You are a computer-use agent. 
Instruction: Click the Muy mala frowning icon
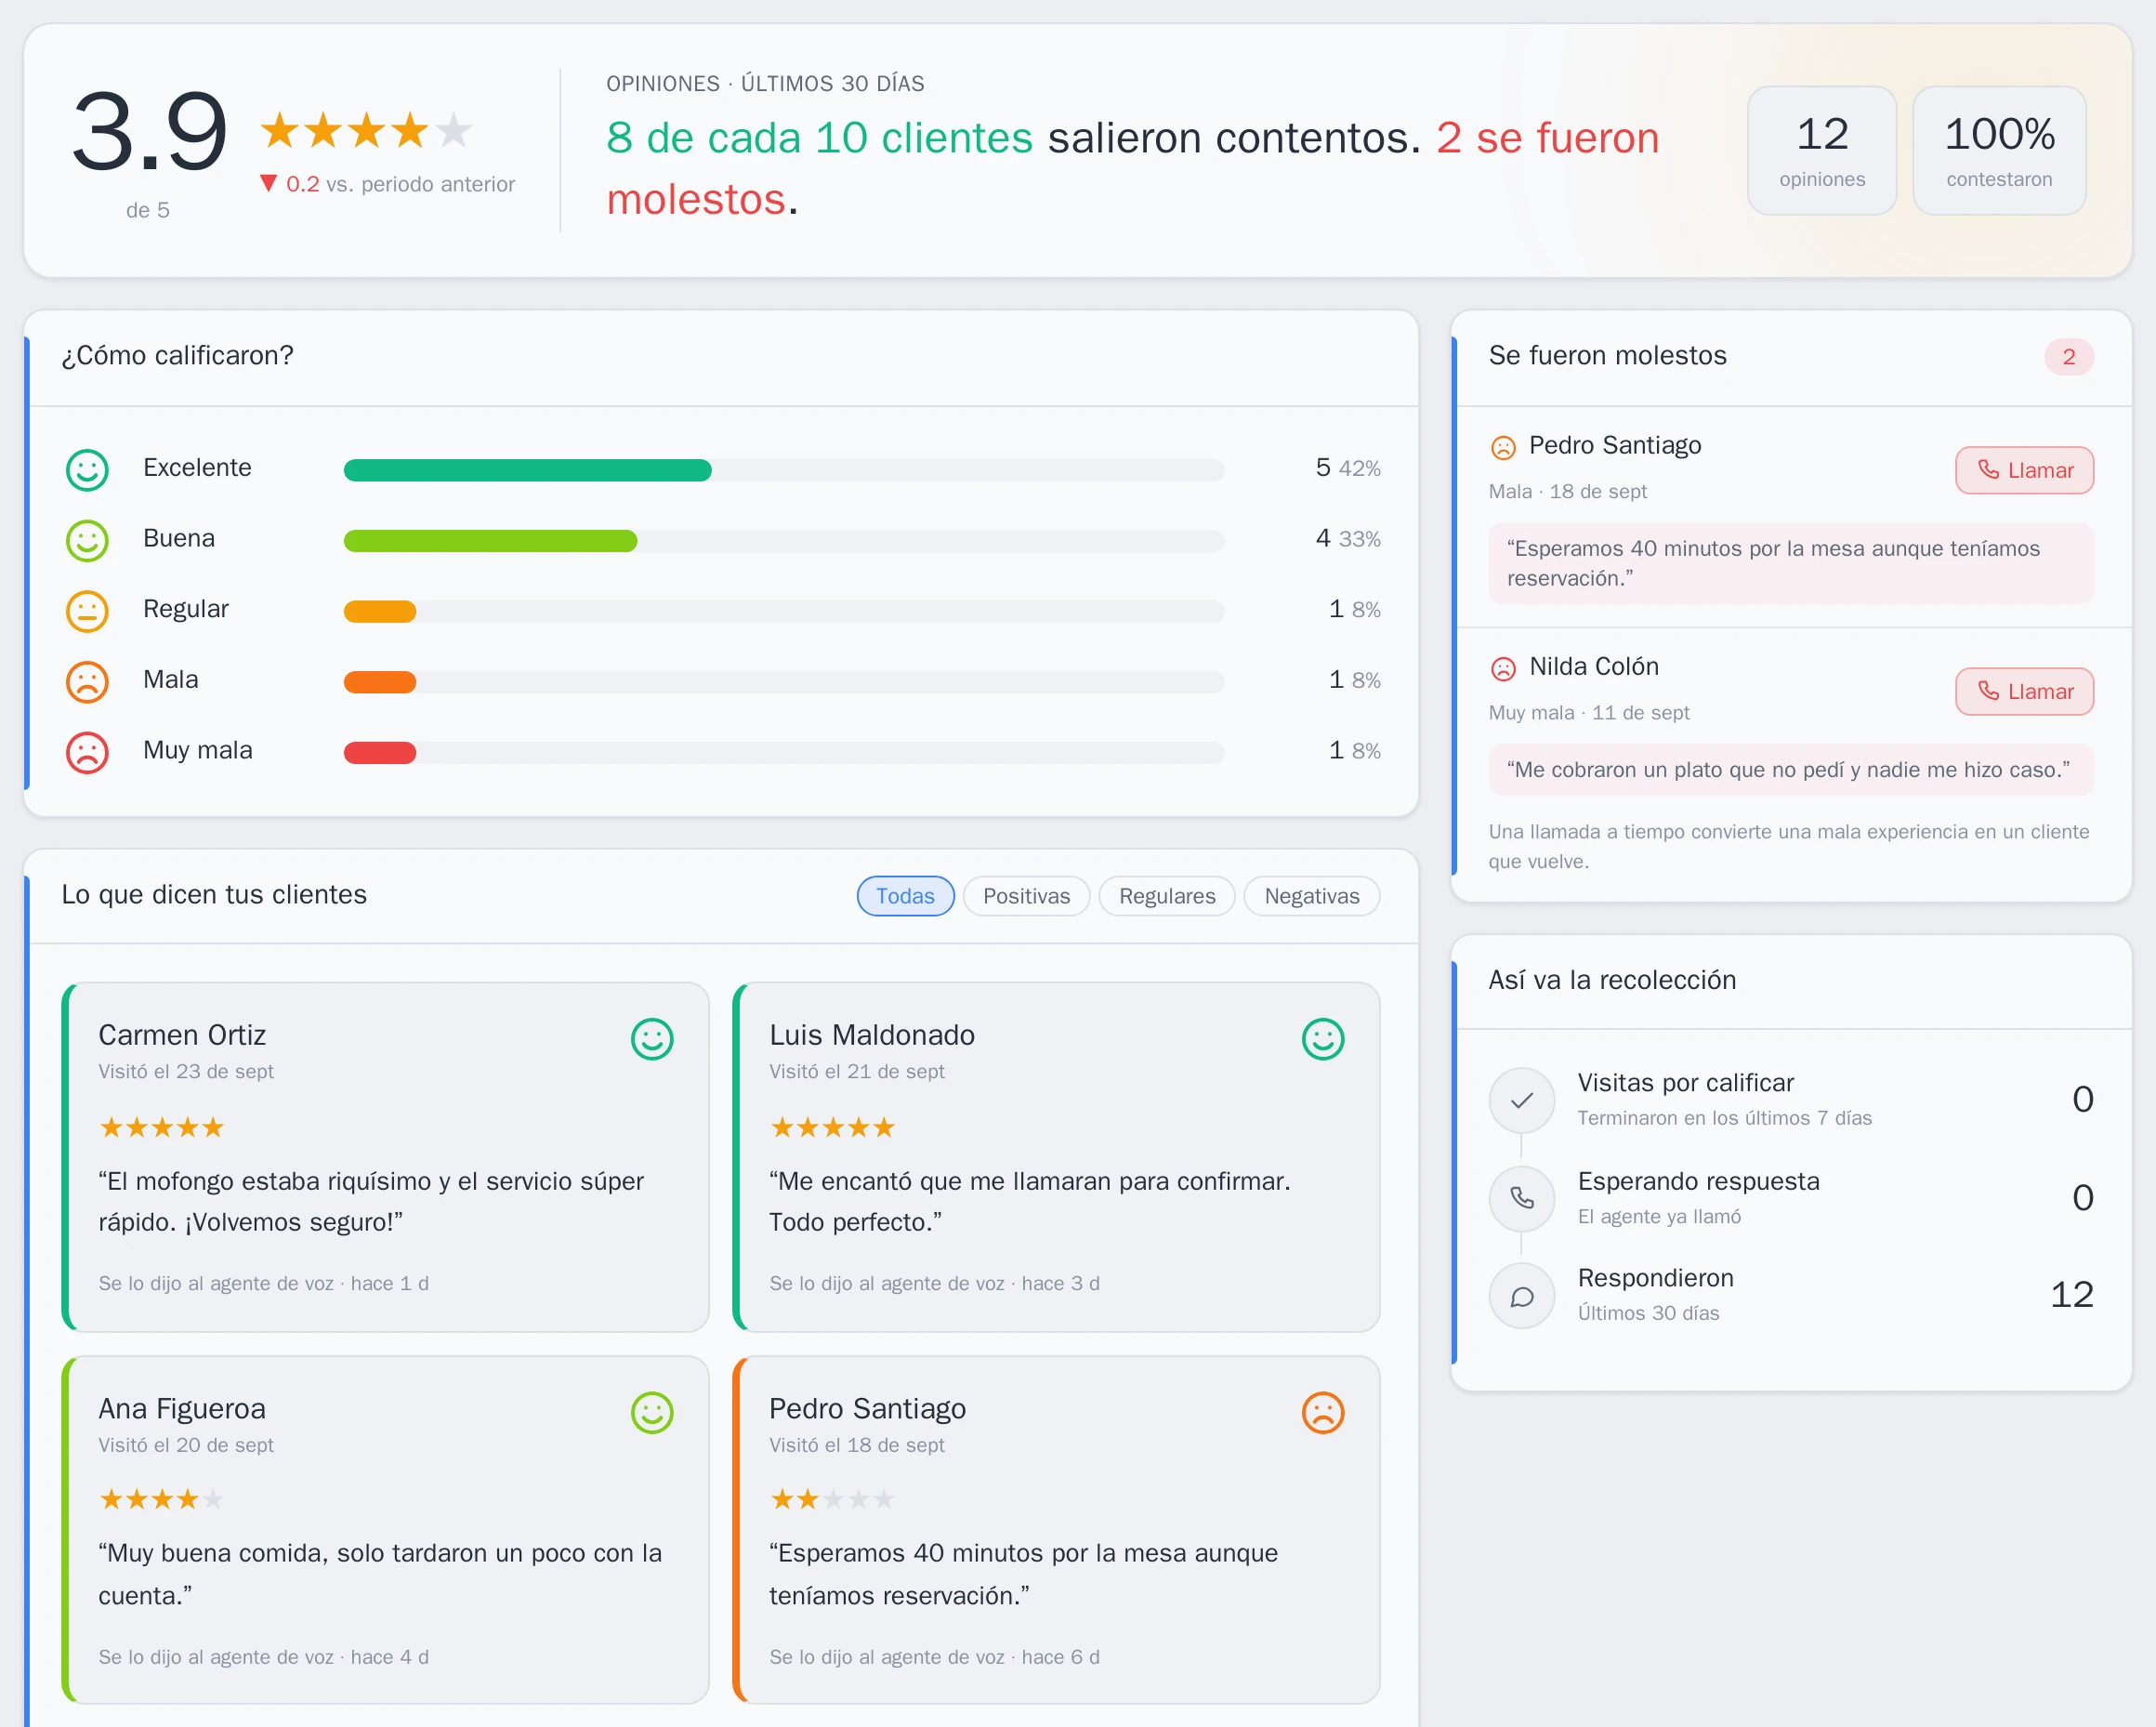(87, 752)
